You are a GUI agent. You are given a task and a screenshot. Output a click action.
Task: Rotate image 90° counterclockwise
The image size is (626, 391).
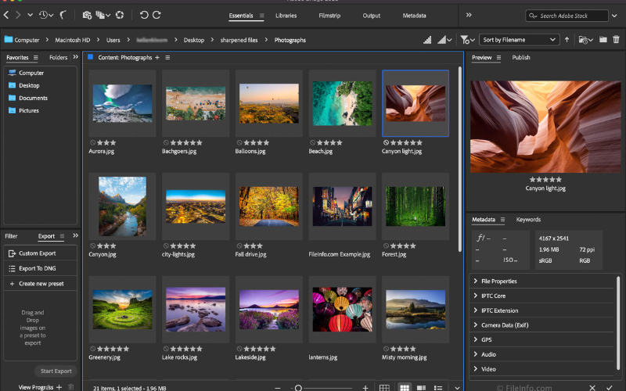[144, 15]
